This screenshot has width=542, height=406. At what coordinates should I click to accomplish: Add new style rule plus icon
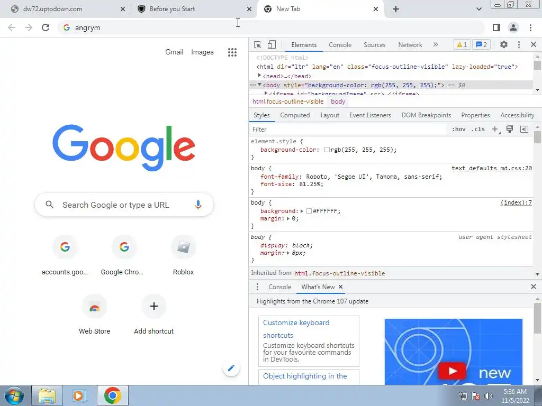pyautogui.click(x=495, y=129)
